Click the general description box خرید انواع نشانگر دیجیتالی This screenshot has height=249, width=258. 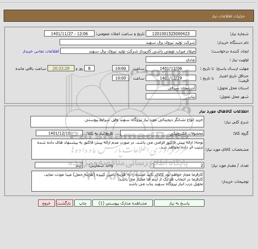click(x=117, y=122)
